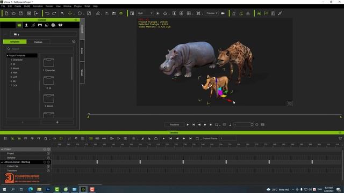344x193 pixels.
Task: Toggle the Transform track circle button
Action: pos(48,170)
